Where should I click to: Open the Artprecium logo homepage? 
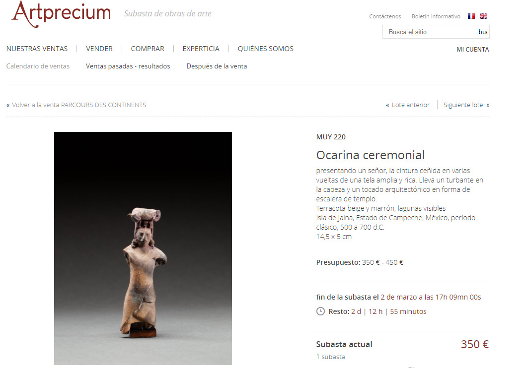click(x=61, y=14)
